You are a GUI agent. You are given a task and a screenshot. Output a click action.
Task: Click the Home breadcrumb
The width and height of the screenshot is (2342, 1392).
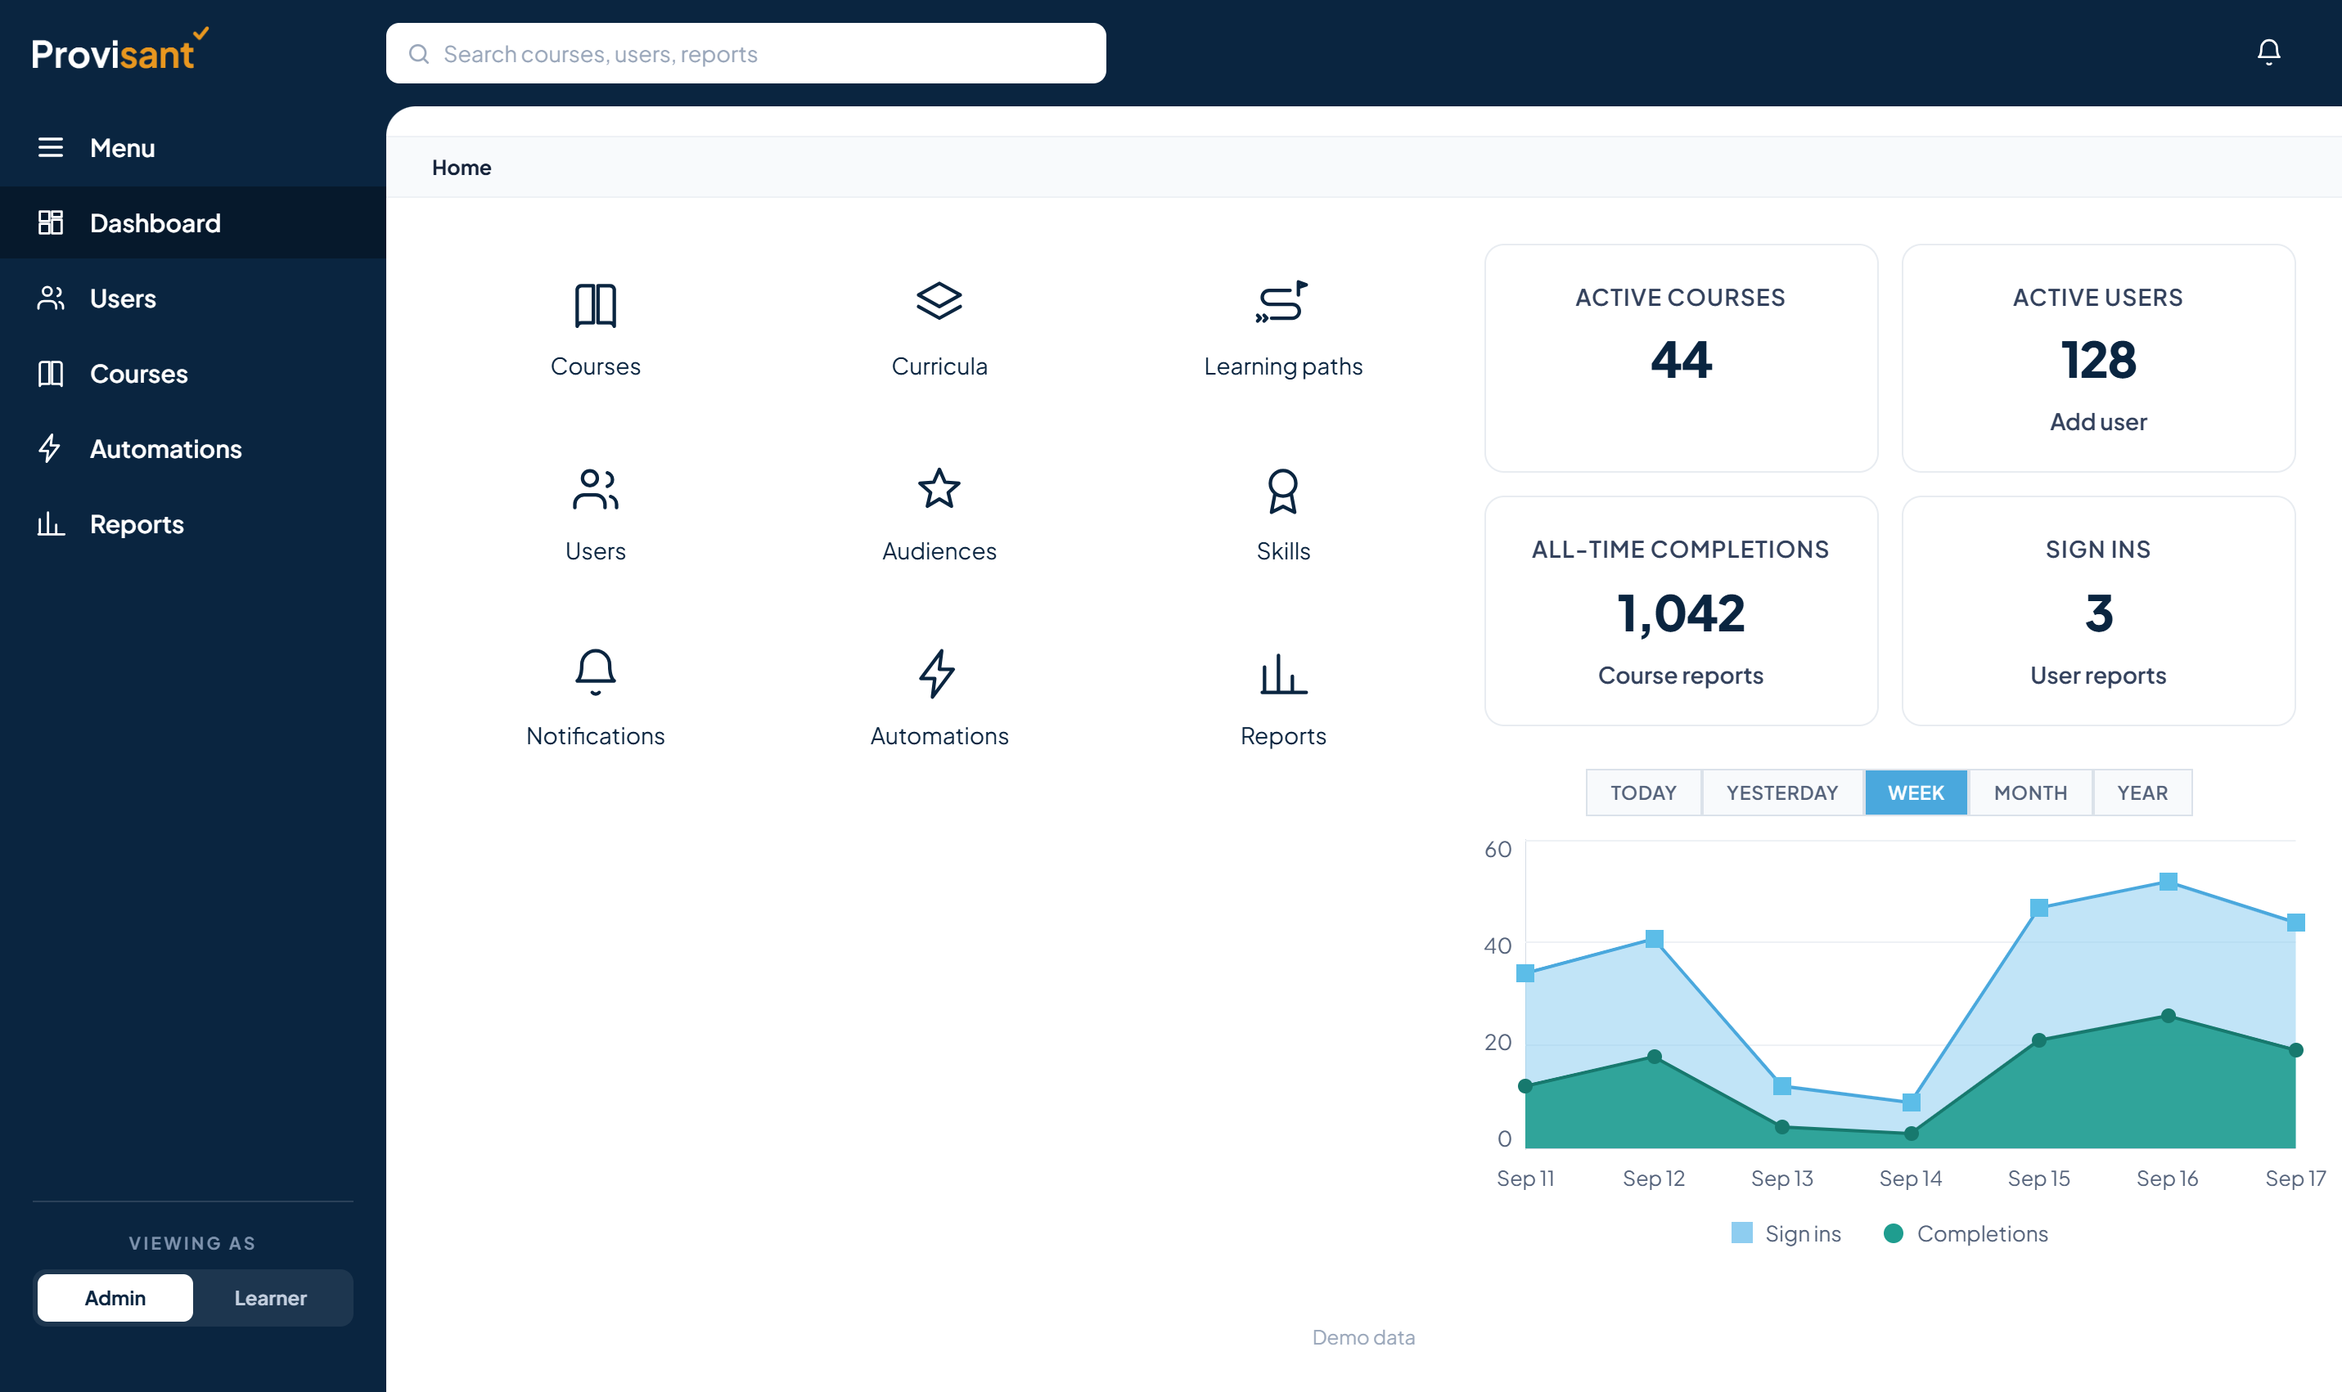coord(461,167)
